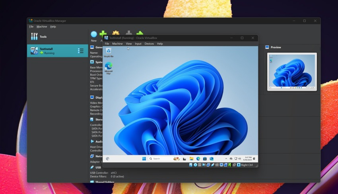Open the Manager window Machine menu
The image size is (338, 194).
[42, 27]
